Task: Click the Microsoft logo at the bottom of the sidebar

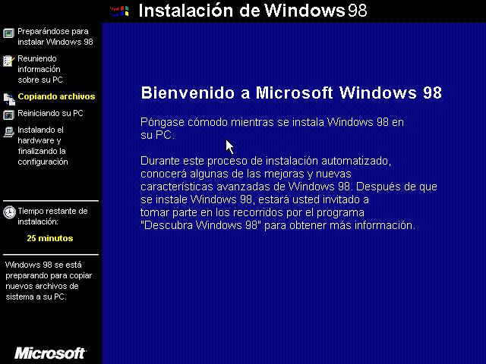Action: 51,353
